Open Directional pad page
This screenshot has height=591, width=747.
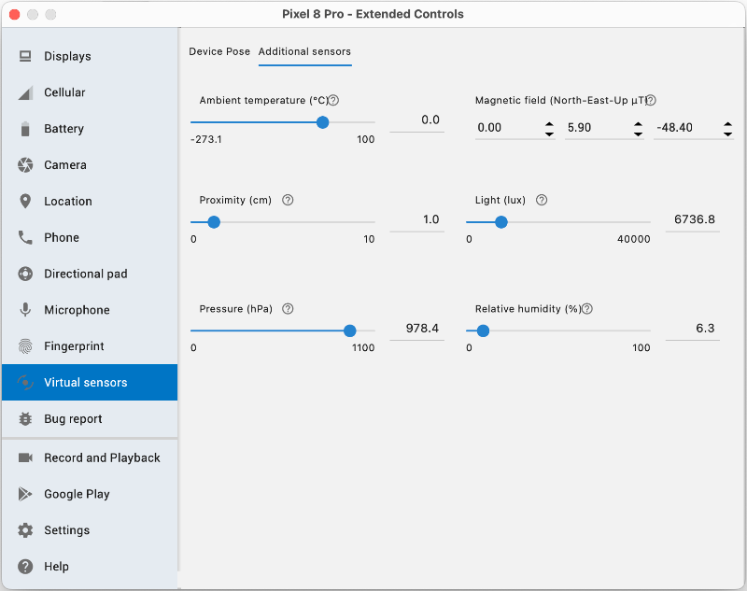pyautogui.click(x=90, y=274)
